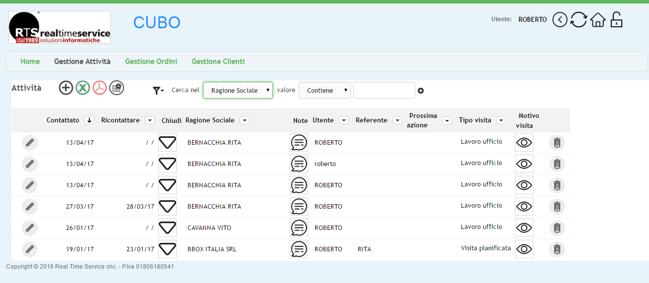The image size is (649, 283).
Task: Open Prossima azione column filter dropdown
Action: tap(447, 120)
